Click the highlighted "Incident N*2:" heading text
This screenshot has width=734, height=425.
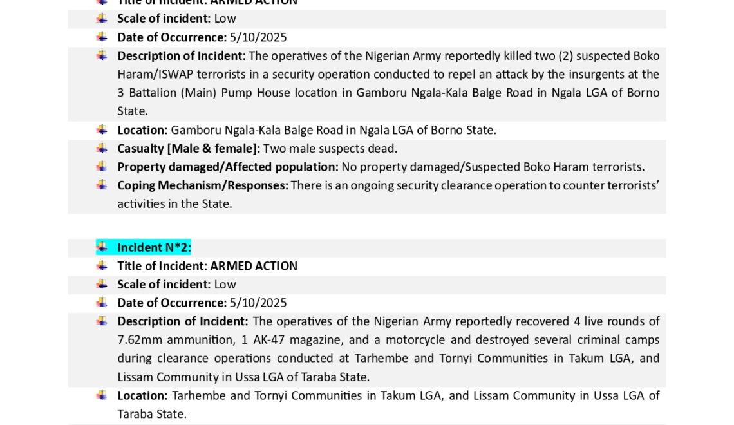tap(154, 247)
